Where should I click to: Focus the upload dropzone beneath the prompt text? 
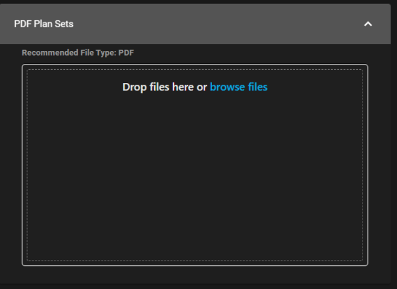tap(195, 177)
